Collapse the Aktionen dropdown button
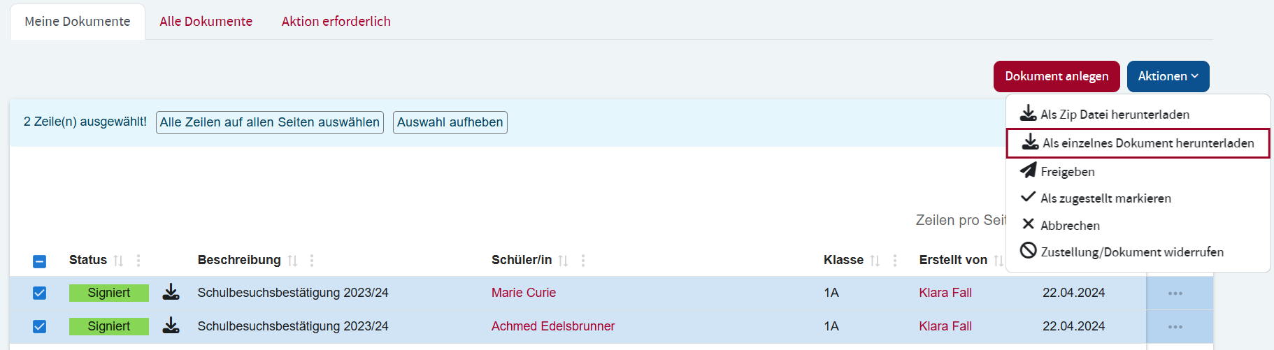 [x=1168, y=76]
